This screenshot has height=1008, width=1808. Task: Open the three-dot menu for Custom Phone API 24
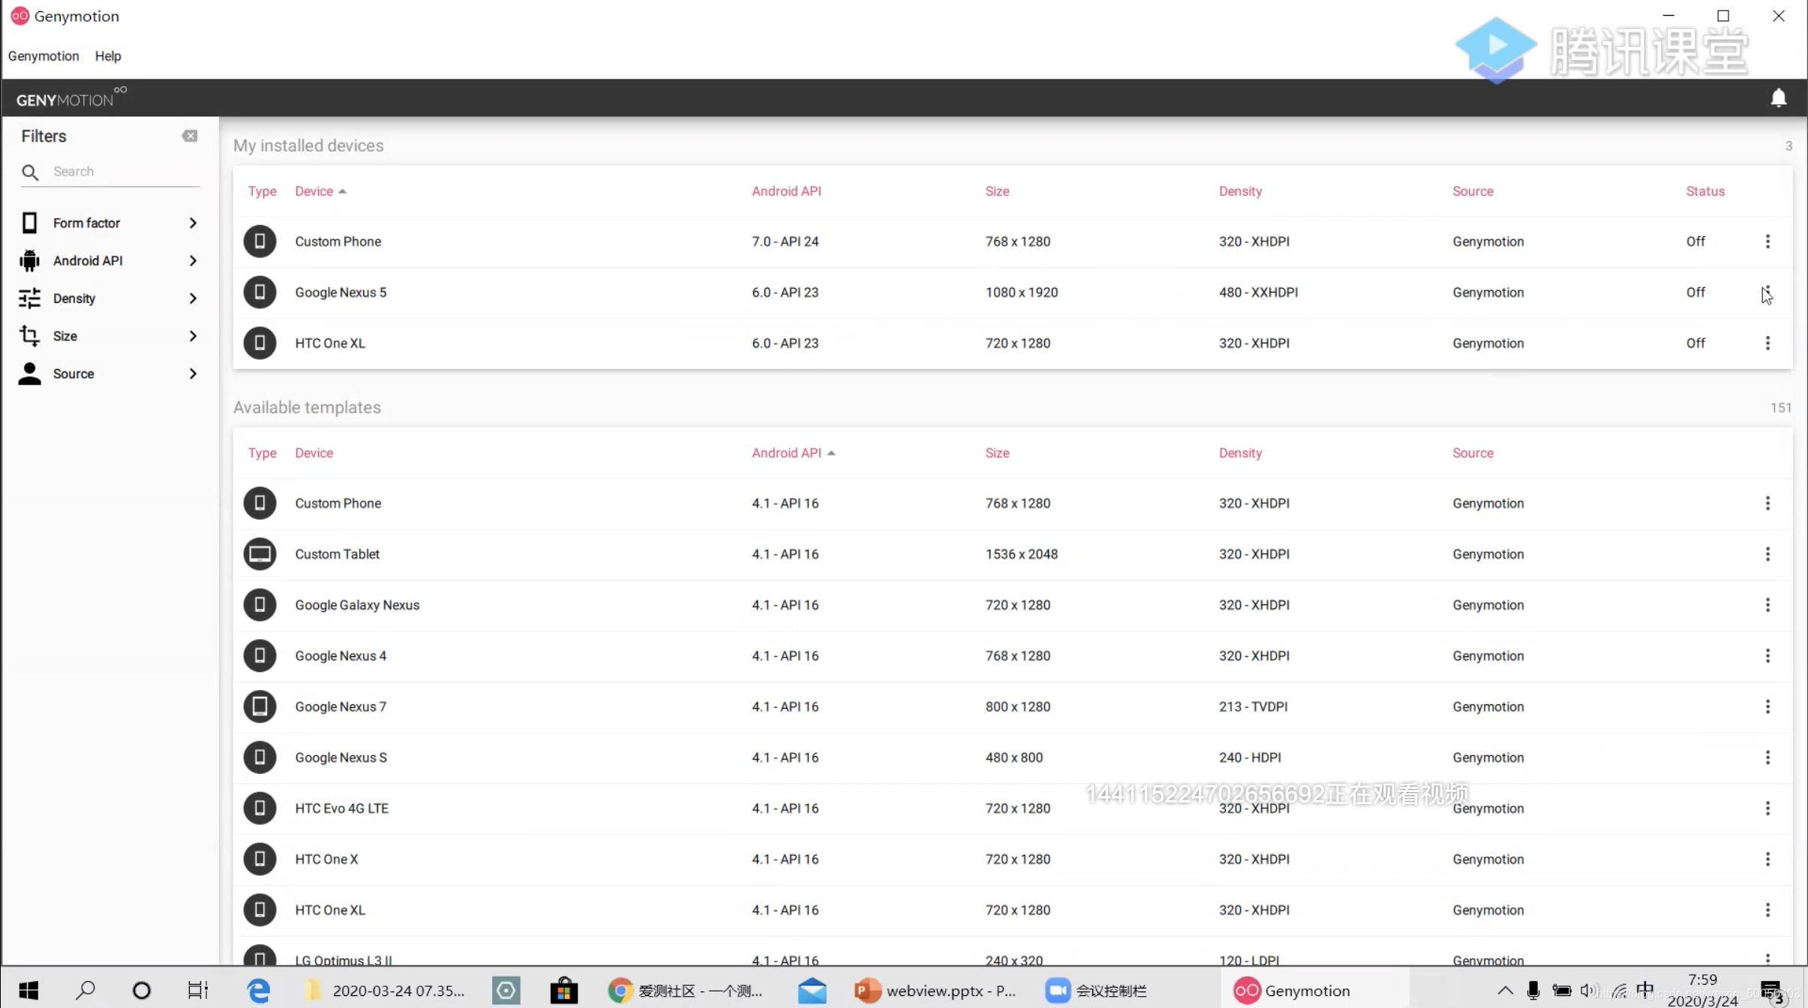(1767, 241)
